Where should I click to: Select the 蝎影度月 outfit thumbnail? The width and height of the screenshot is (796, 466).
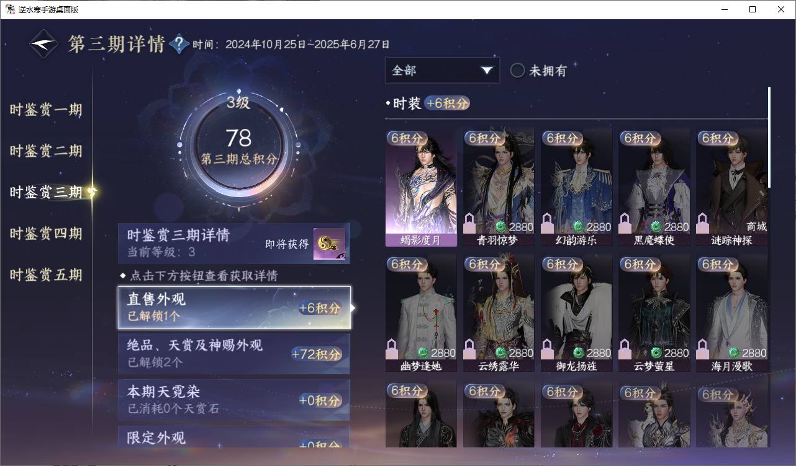tap(421, 187)
